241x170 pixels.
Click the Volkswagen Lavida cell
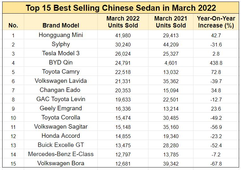[61, 81]
